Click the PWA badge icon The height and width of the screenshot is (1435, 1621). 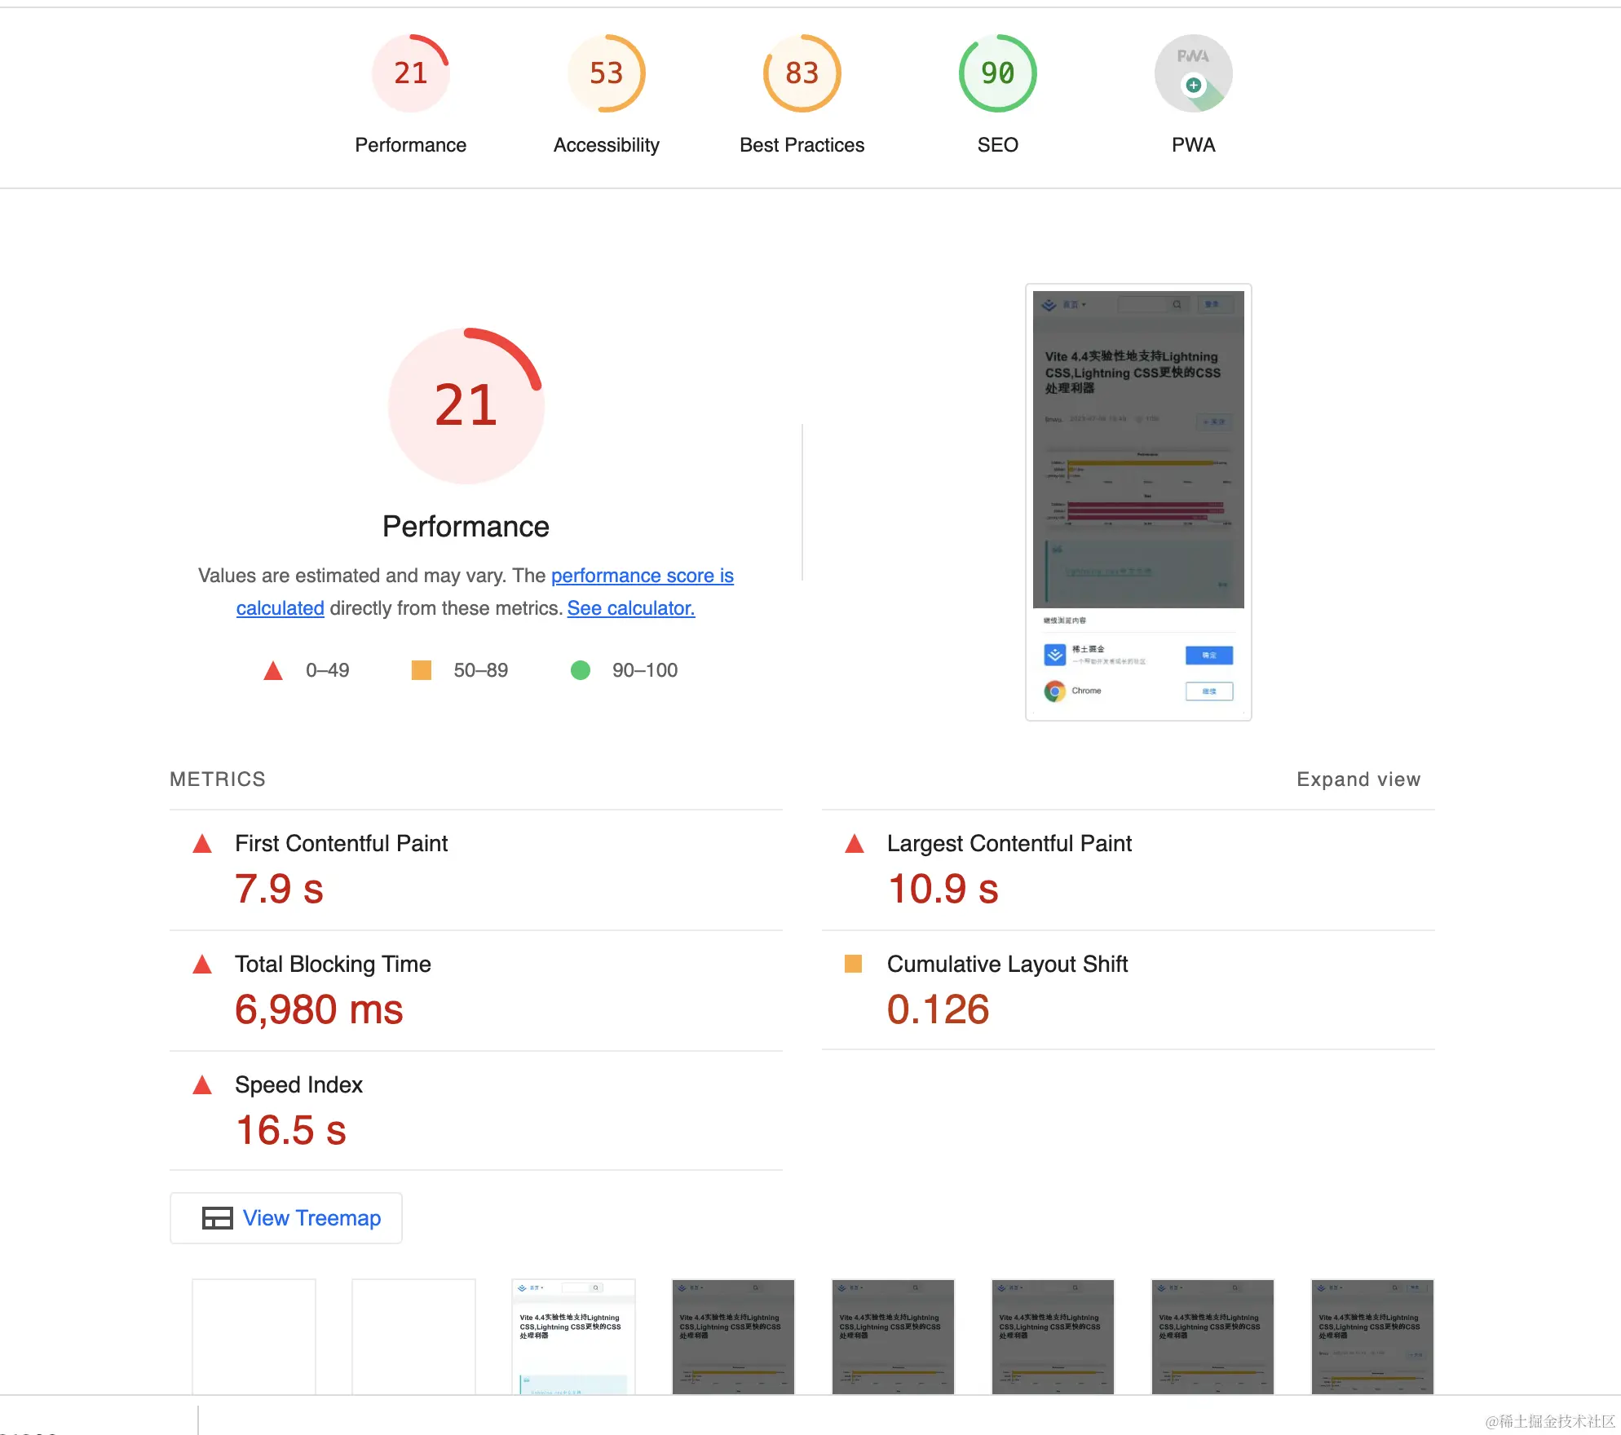point(1193,73)
